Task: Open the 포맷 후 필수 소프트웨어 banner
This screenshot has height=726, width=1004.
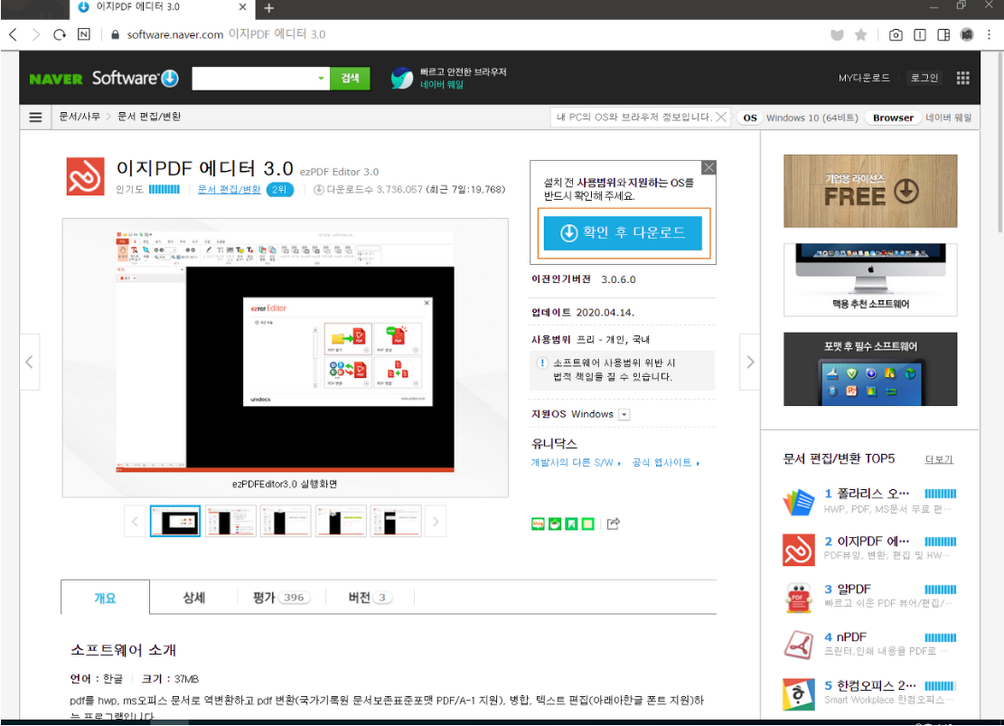Action: click(x=870, y=369)
